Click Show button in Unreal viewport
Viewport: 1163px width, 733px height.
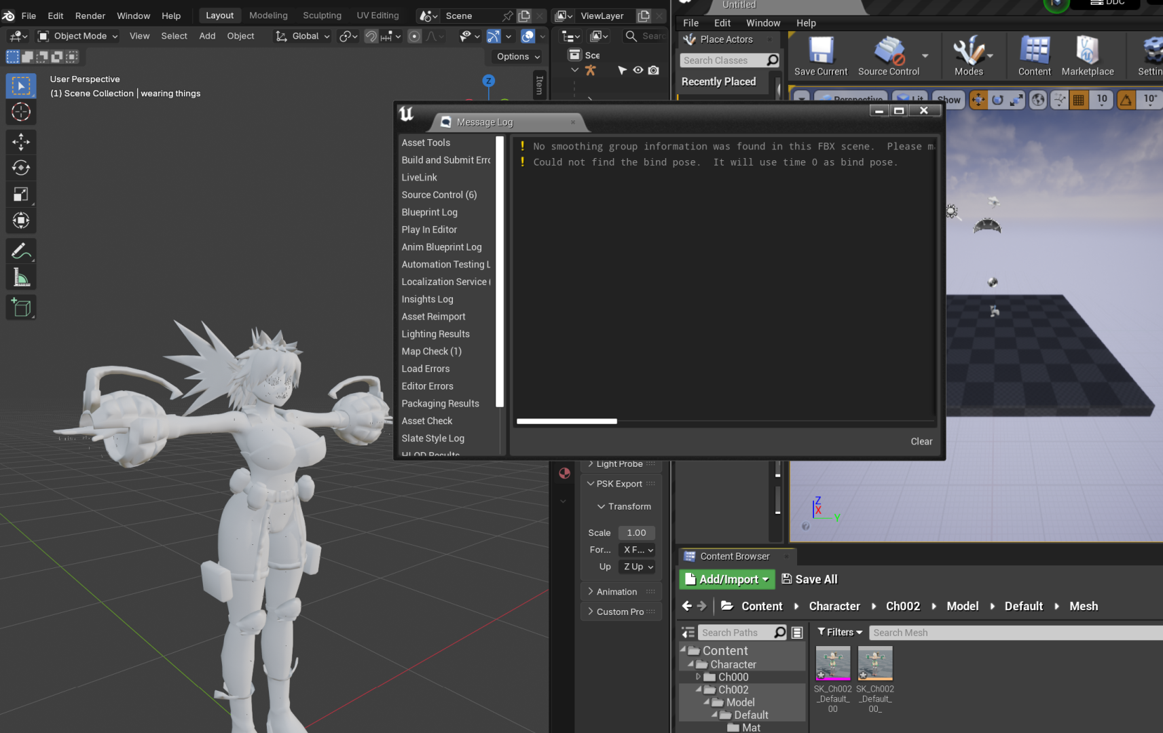pos(949,100)
